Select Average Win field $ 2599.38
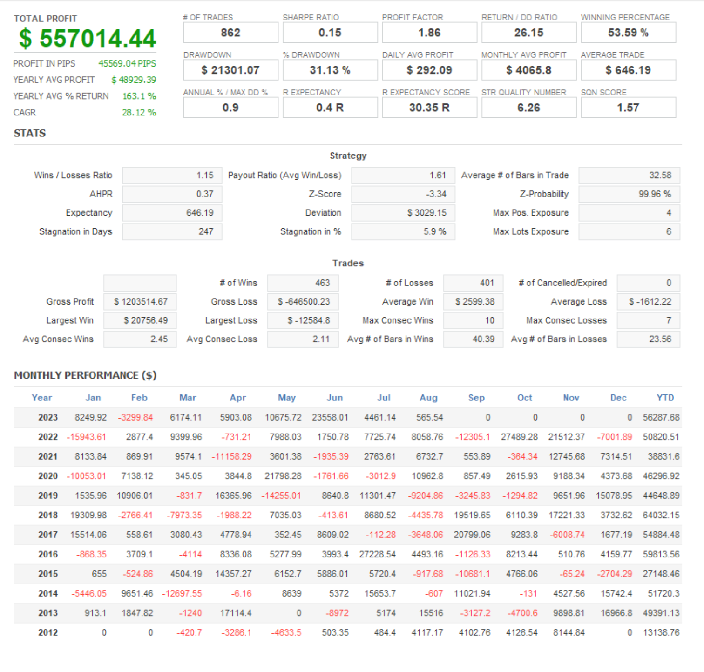The width and height of the screenshot is (704, 672). [474, 302]
